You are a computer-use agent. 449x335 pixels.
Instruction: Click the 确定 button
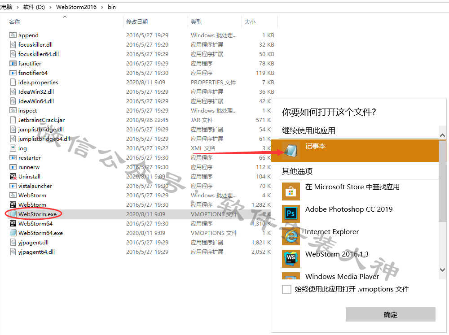[390, 315]
